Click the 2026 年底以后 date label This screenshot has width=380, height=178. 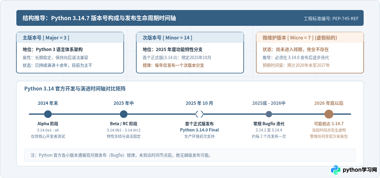329,103
